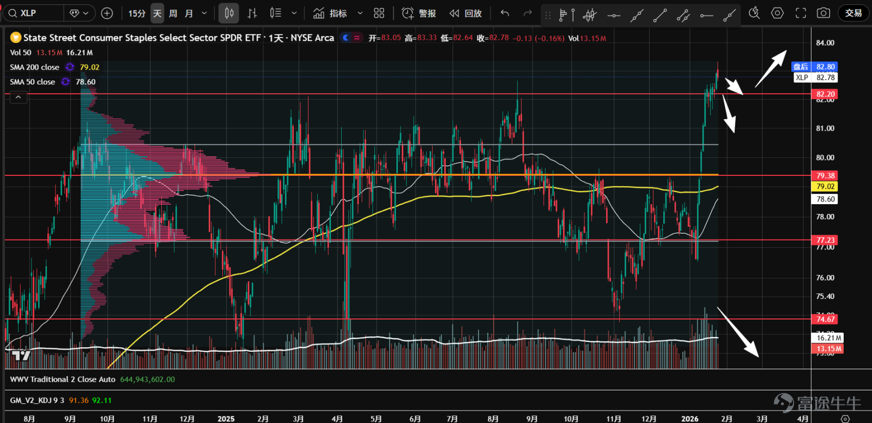Click the 交易 trade button
Image resolution: width=872 pixels, height=423 pixels.
853,13
